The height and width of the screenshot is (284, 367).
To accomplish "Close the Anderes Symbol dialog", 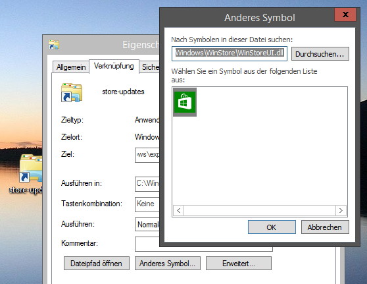I will pyautogui.click(x=345, y=14).
